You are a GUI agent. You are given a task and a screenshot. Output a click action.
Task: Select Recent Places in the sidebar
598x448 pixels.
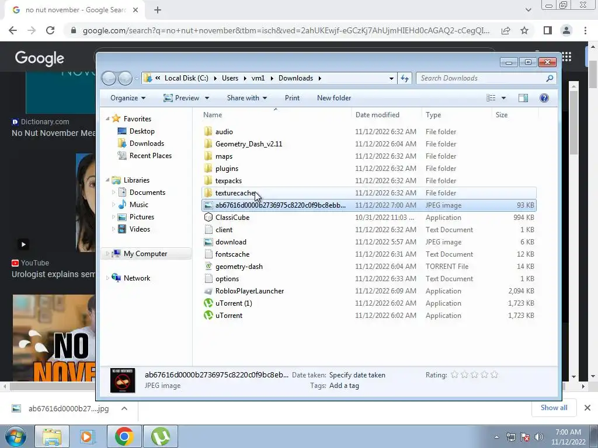pyautogui.click(x=150, y=155)
